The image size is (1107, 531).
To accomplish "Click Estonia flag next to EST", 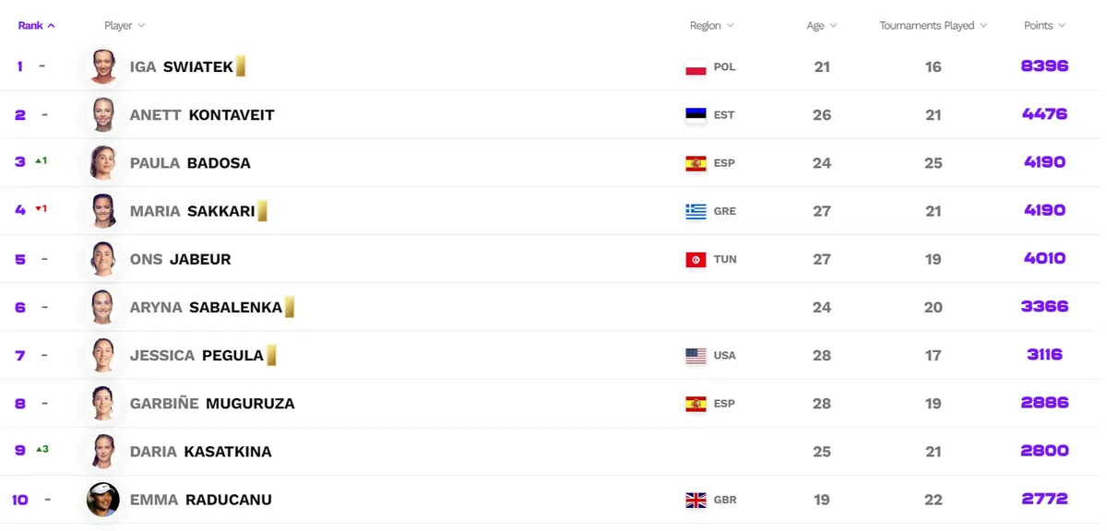I will pos(696,115).
